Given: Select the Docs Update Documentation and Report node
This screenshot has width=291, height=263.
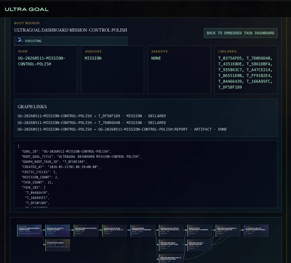Looking at the screenshot, I should (199, 230).
